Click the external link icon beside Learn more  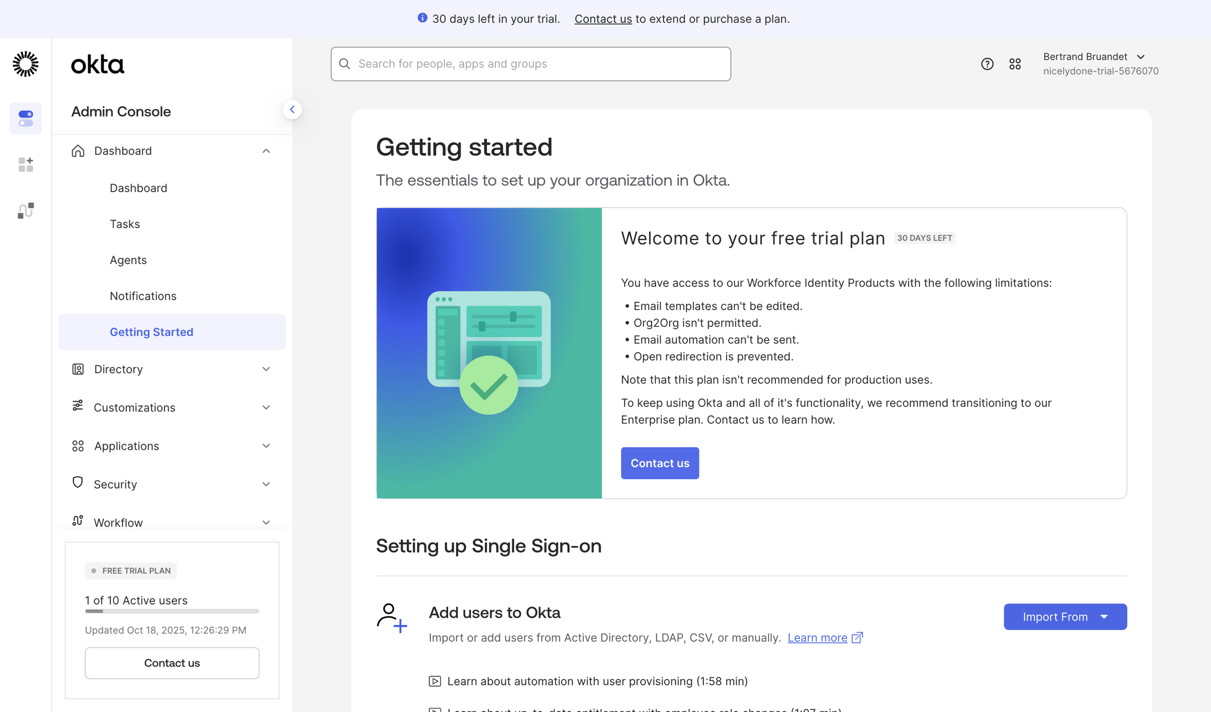(x=857, y=637)
